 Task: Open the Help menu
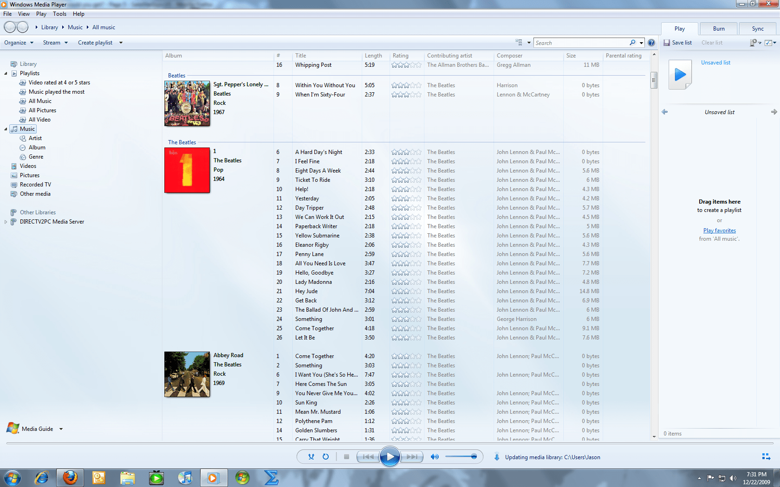tap(78, 14)
